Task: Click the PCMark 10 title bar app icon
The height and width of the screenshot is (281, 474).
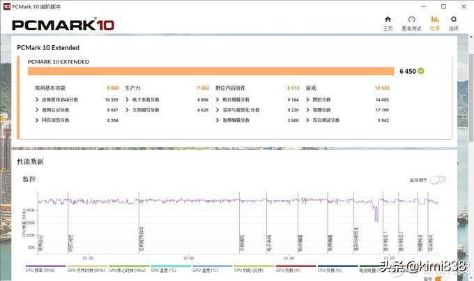Action: point(6,6)
